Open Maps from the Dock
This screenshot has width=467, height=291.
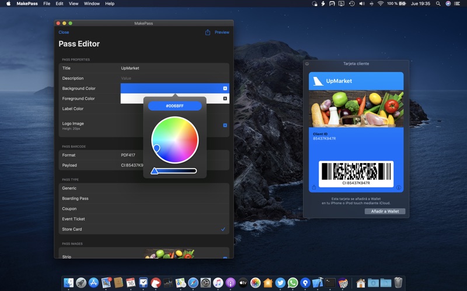coord(180,283)
